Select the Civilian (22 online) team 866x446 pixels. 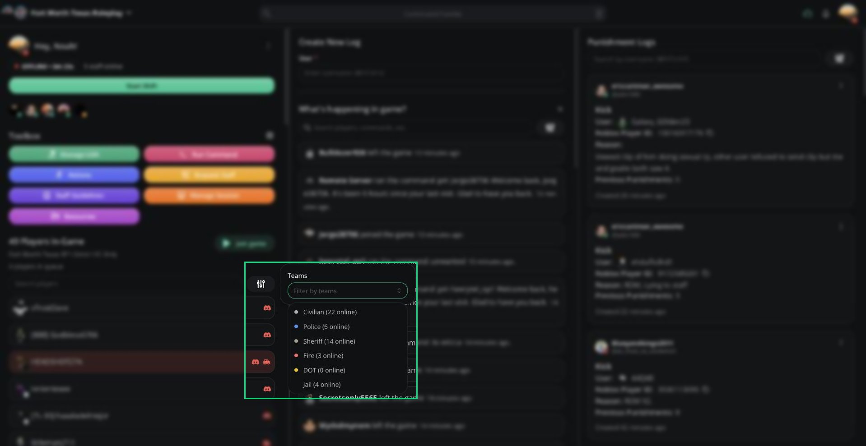pyautogui.click(x=347, y=312)
